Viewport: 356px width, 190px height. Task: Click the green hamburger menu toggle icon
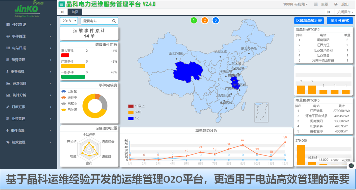pyautogui.click(x=62, y=4)
